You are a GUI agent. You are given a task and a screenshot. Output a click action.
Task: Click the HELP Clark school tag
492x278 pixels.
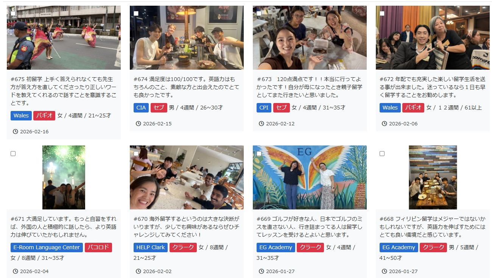pos(151,247)
